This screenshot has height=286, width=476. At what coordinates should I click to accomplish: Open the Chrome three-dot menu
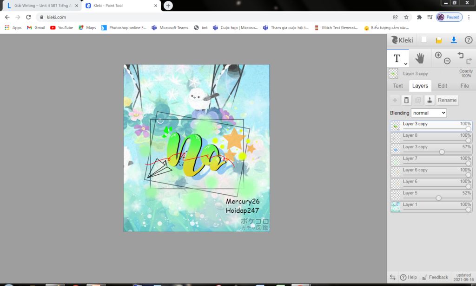point(469,17)
